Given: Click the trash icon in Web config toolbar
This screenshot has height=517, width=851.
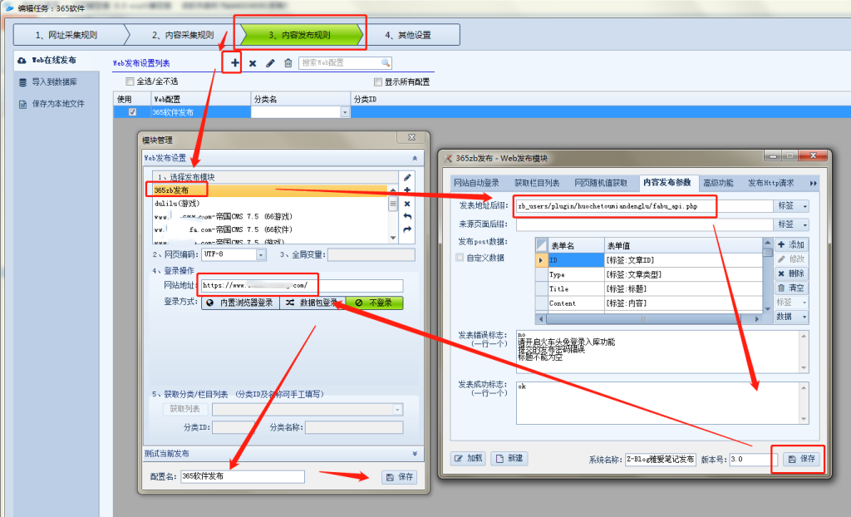Looking at the screenshot, I should pos(288,63).
